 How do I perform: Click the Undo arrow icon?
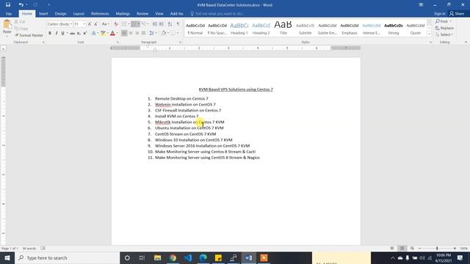click(21, 5)
